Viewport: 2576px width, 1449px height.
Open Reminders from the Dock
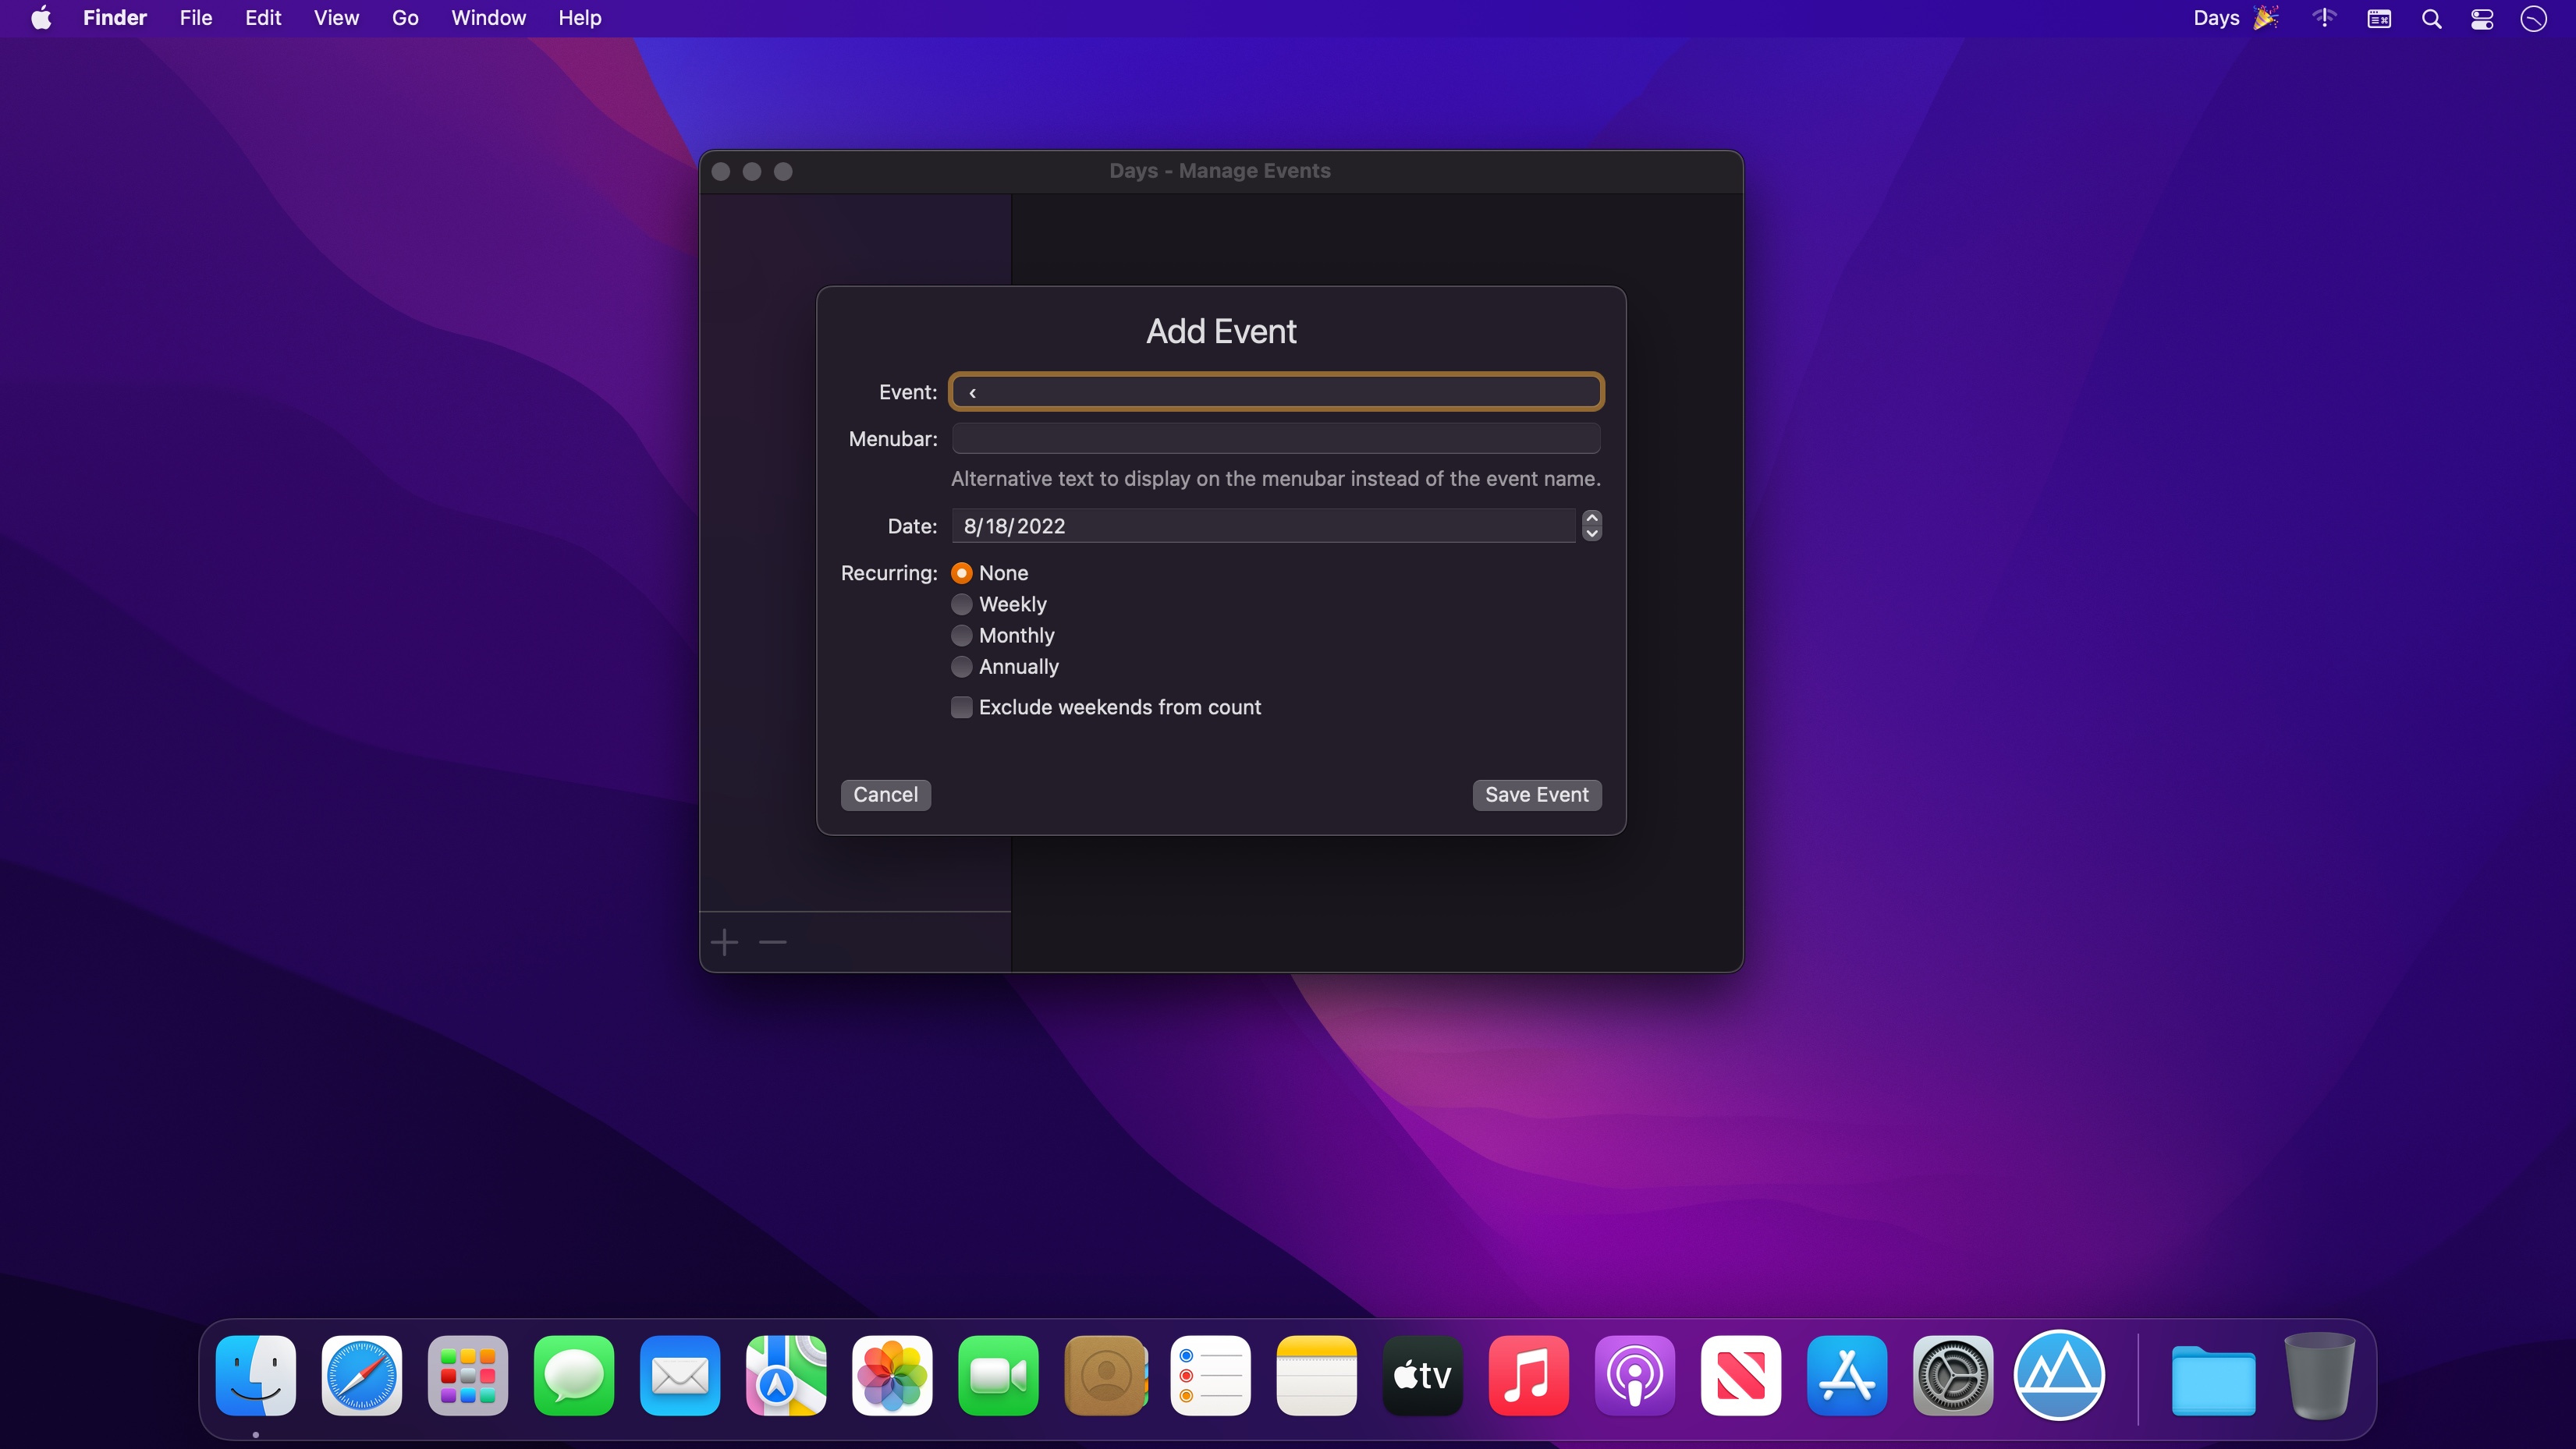click(1211, 1376)
